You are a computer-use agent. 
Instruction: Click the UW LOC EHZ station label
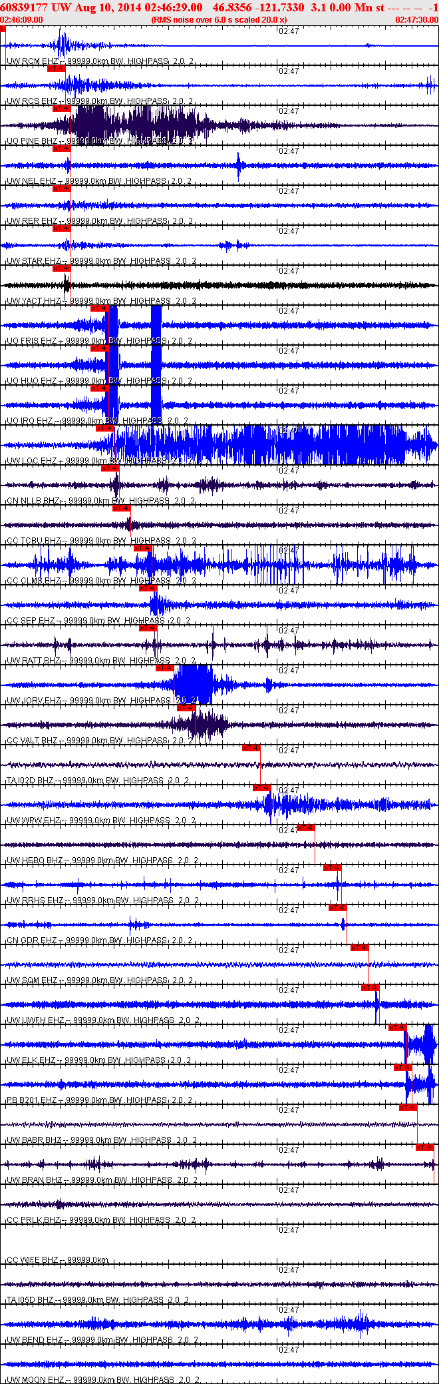click(x=31, y=461)
